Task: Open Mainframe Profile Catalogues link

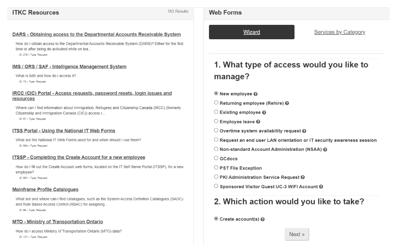Action: 45,190
